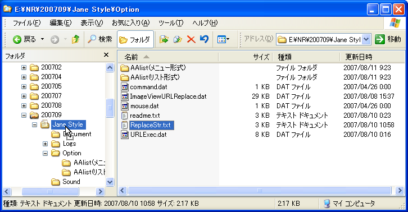Click the AAlist(リスト形式) folder icon in file list
Viewport: 408px width, 212px height.
point(125,77)
